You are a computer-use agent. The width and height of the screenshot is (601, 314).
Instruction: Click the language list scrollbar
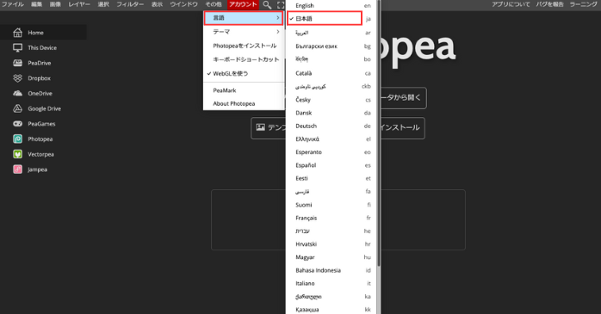[x=379, y=132]
